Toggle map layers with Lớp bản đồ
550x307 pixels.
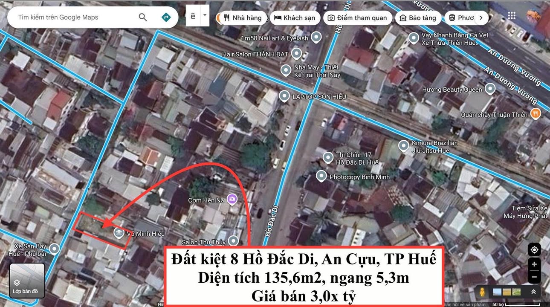(x=27, y=280)
